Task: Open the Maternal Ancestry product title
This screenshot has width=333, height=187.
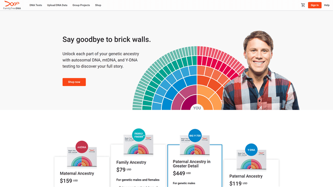Action: point(77,173)
